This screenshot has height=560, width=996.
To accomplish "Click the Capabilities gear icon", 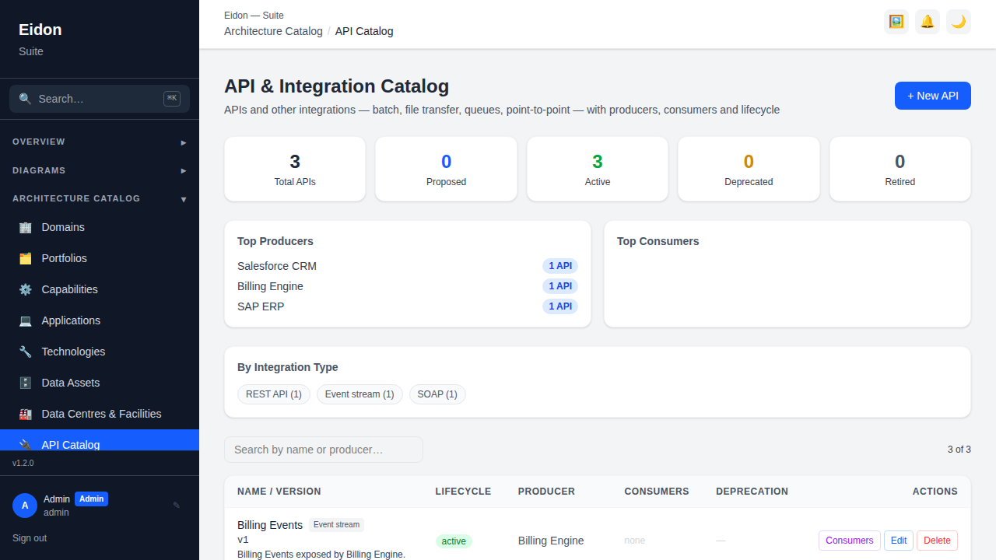I will tap(26, 289).
